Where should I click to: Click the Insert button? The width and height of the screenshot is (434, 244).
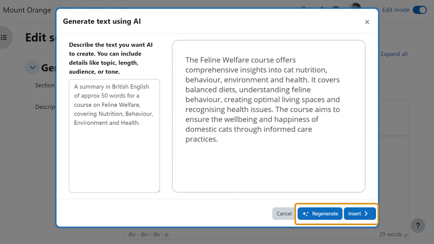click(x=360, y=214)
